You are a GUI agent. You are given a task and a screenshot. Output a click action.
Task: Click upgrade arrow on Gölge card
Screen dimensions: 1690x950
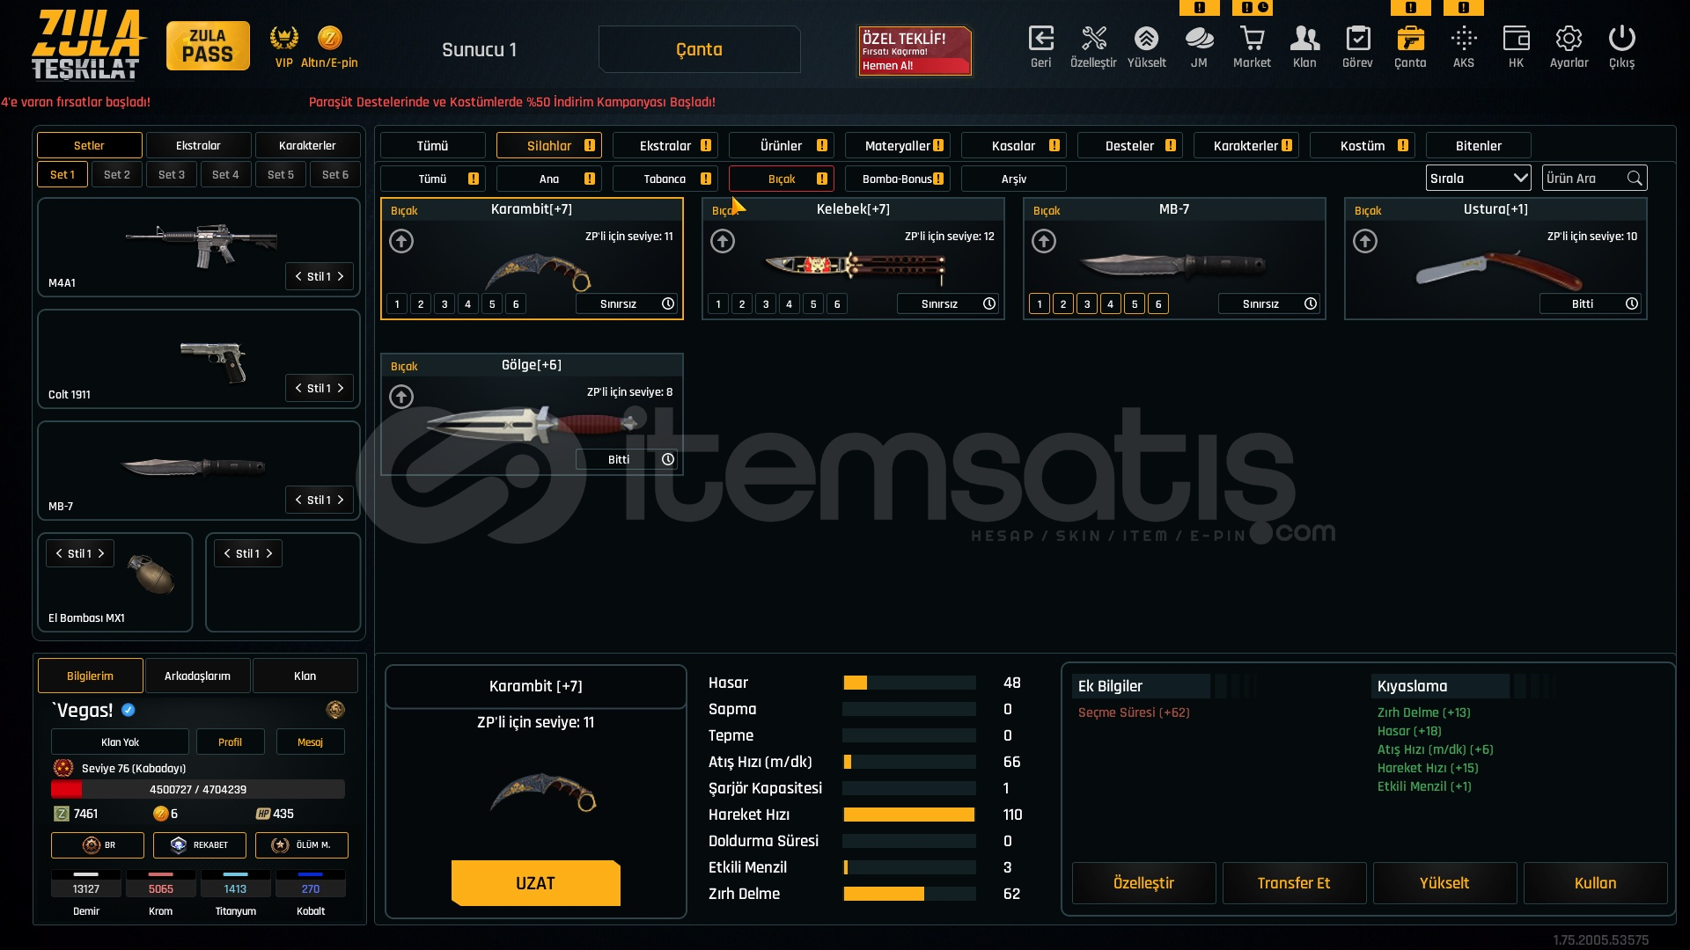[401, 397]
